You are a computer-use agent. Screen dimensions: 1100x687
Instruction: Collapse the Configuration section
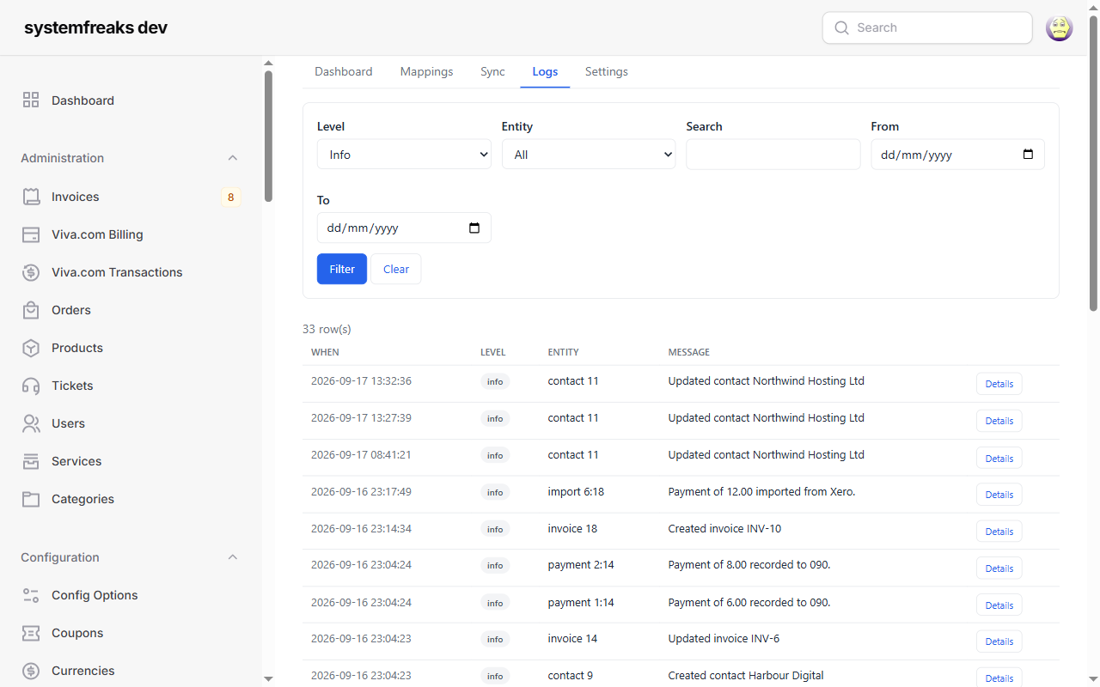point(232,557)
